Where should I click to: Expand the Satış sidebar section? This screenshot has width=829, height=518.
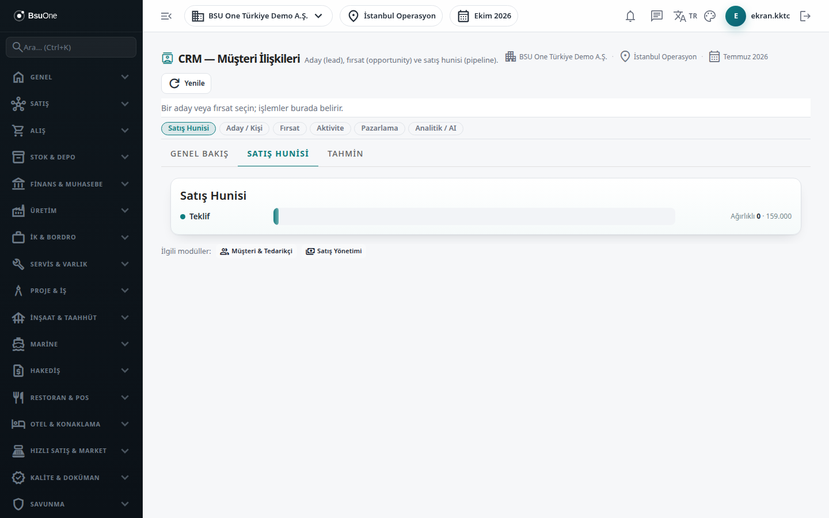pyautogui.click(x=71, y=104)
